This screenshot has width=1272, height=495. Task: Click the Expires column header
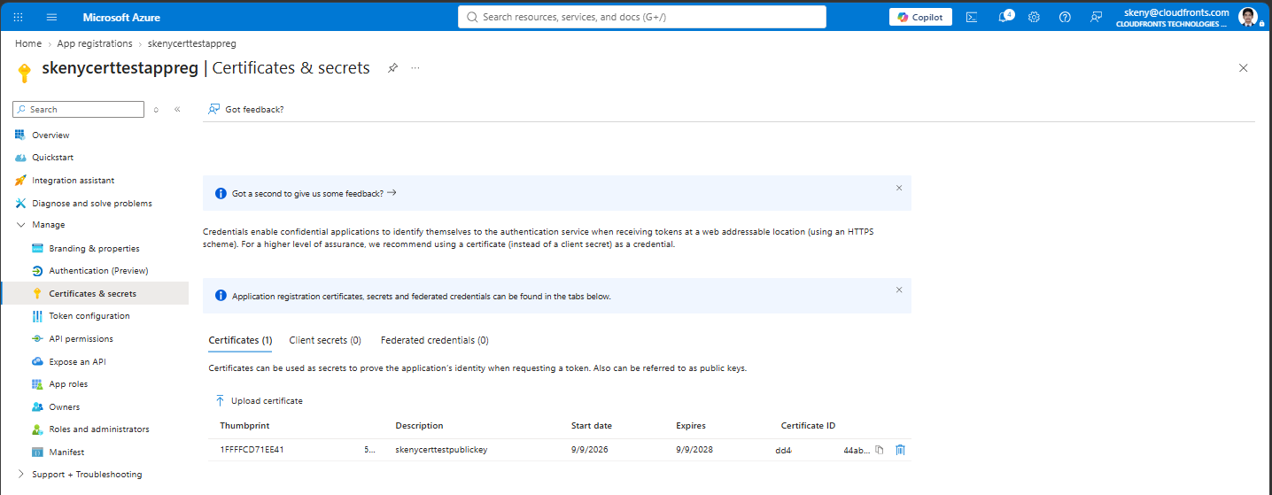691,426
